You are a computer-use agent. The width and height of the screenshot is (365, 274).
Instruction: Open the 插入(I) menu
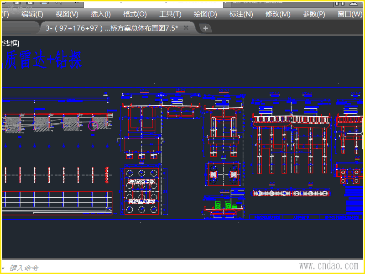click(100, 14)
